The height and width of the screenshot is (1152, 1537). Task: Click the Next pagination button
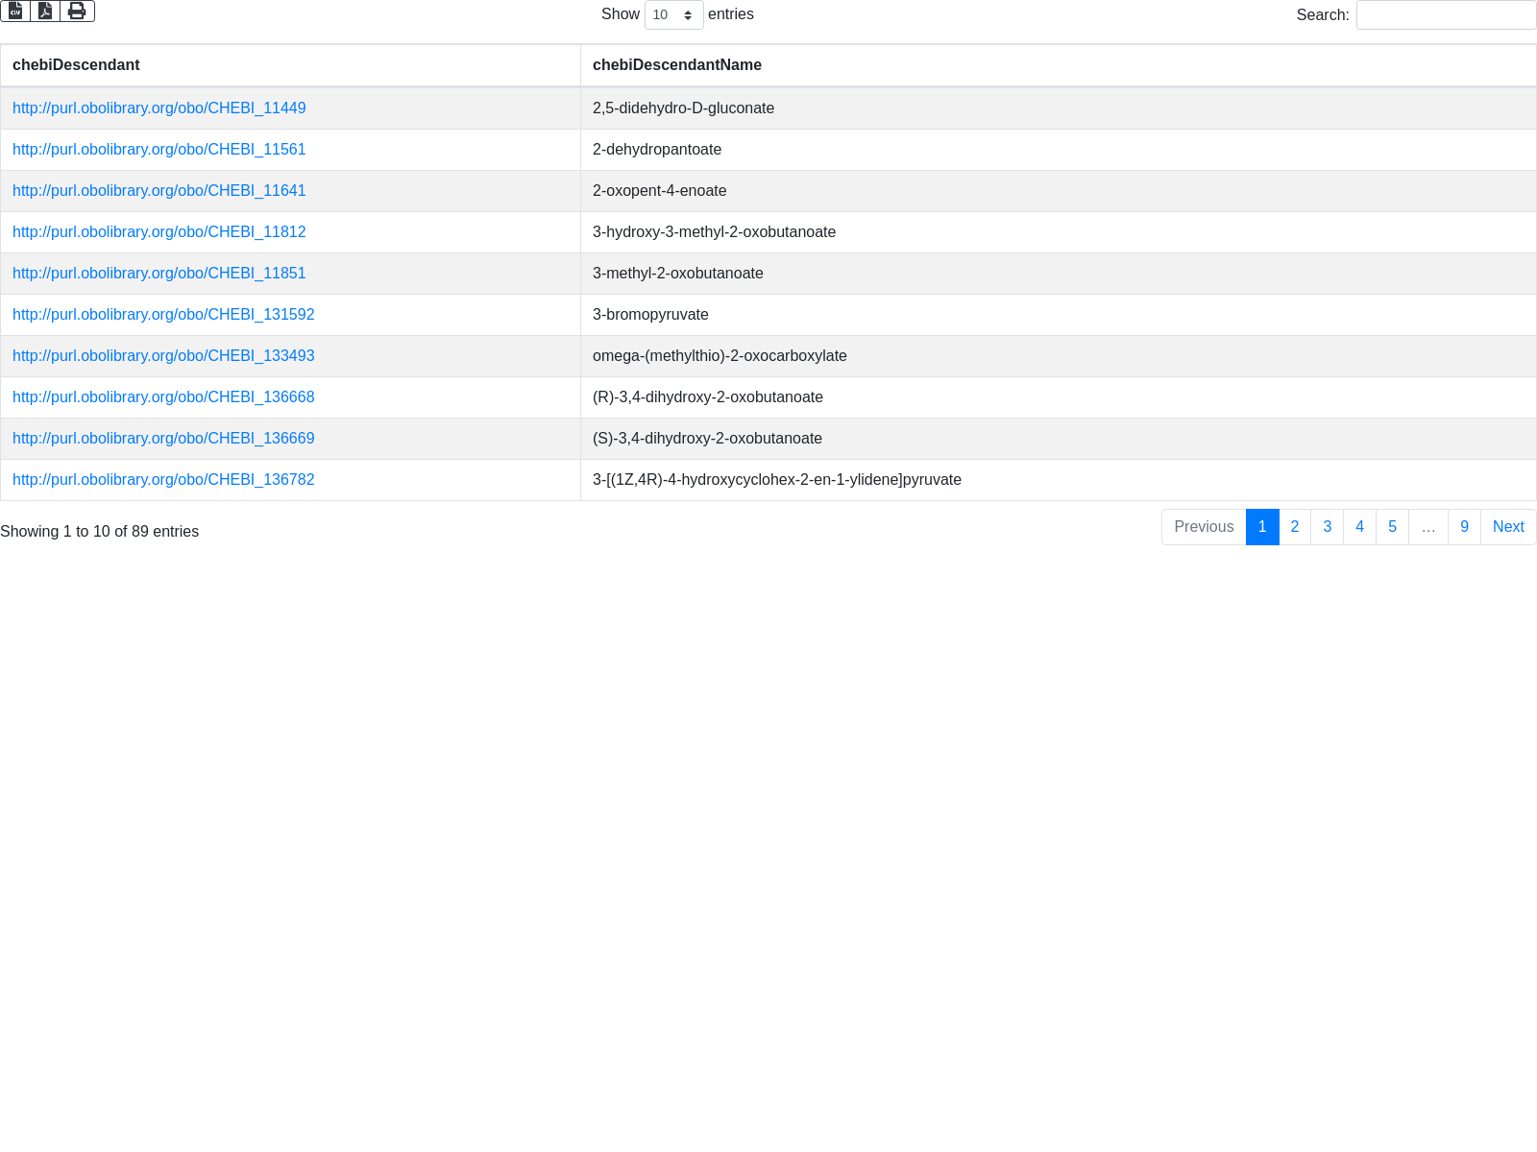(1507, 527)
